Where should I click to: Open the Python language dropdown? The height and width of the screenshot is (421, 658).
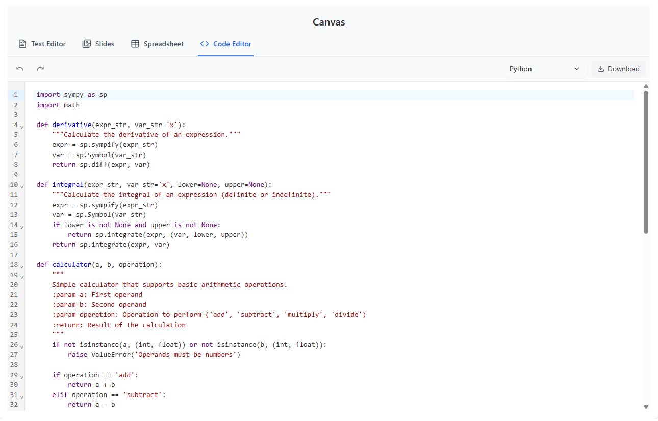[546, 68]
